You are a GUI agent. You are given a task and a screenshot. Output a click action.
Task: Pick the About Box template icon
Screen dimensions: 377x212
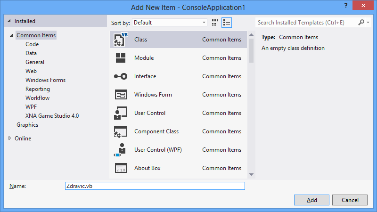coord(120,168)
